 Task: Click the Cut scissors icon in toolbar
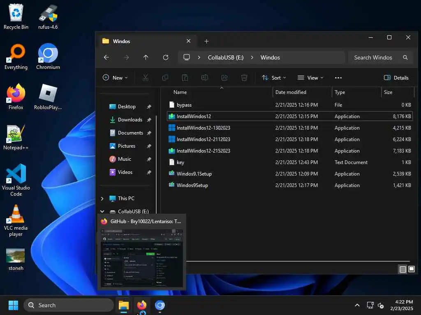click(x=145, y=78)
